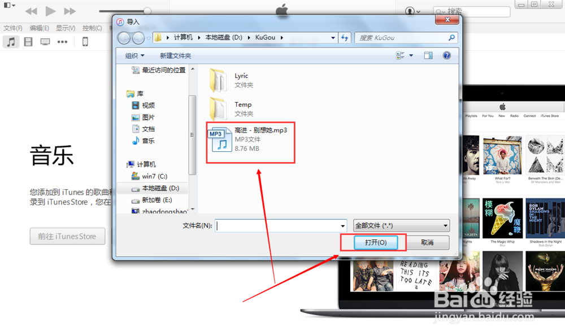
Task: Click the change view icon
Action: (x=400, y=55)
